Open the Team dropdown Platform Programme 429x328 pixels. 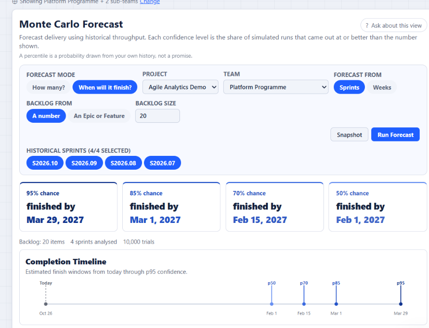click(276, 87)
